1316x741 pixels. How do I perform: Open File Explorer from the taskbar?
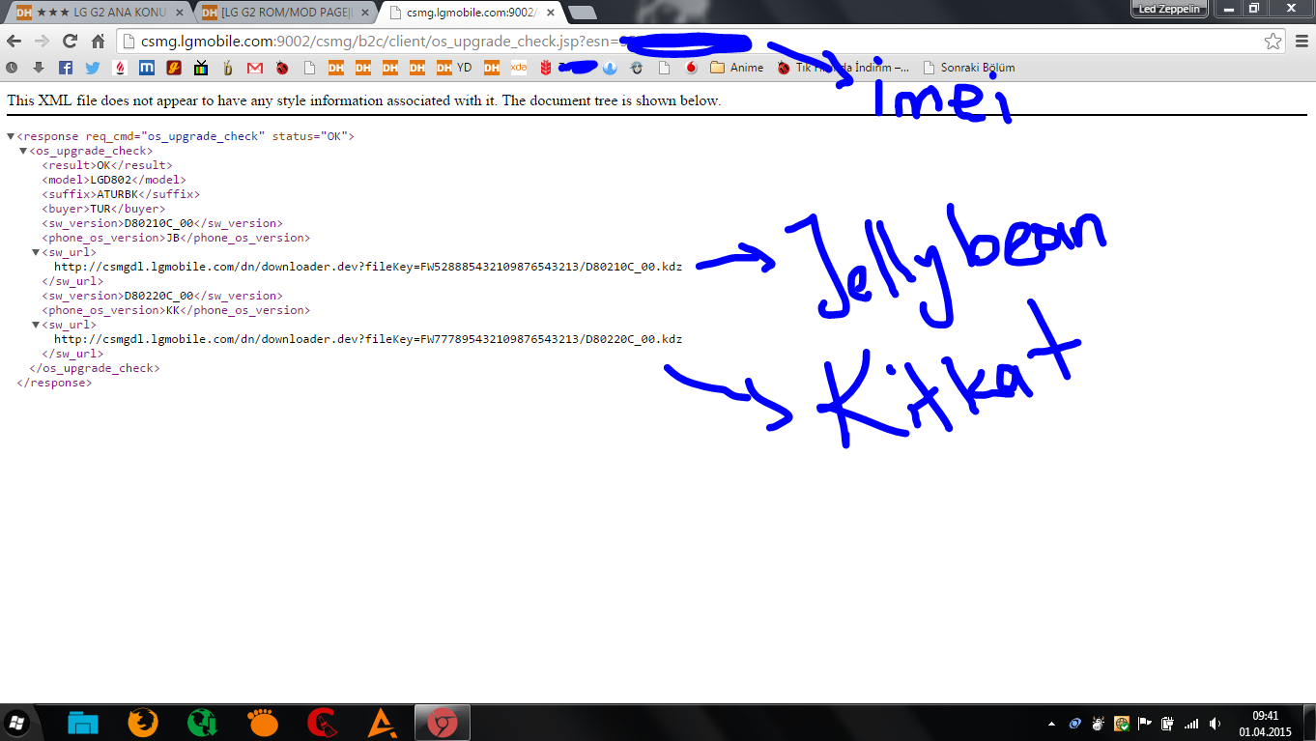(84, 723)
